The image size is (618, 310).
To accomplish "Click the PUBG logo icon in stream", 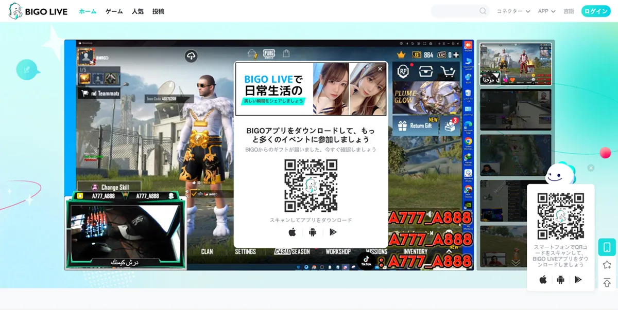I will [269, 53].
